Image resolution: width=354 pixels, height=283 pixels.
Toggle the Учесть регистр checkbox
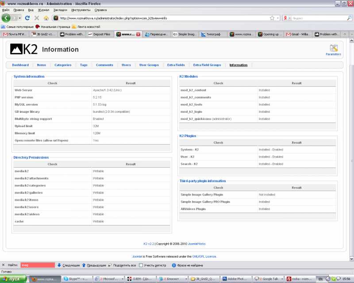(141, 265)
